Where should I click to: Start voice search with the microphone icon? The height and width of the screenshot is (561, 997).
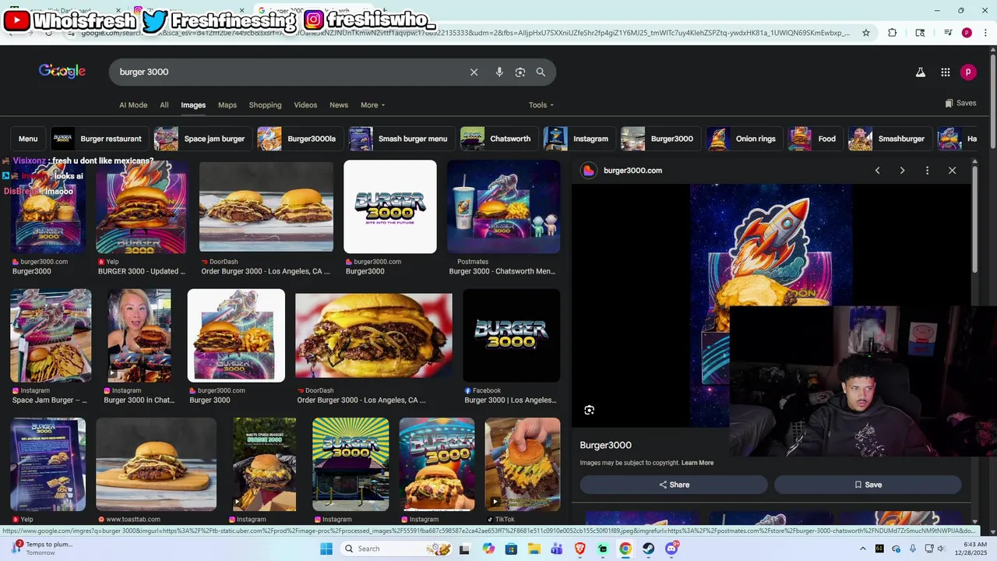pos(499,72)
